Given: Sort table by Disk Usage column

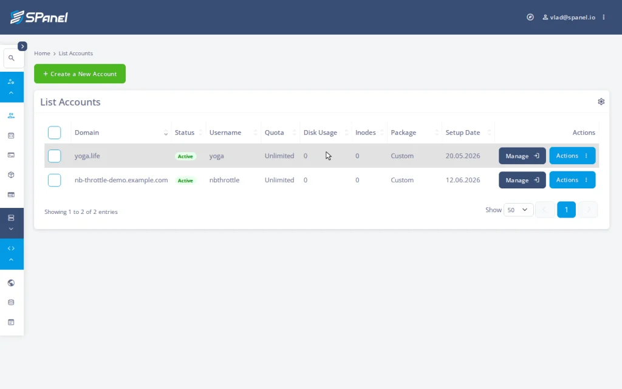Looking at the screenshot, I should [326, 133].
